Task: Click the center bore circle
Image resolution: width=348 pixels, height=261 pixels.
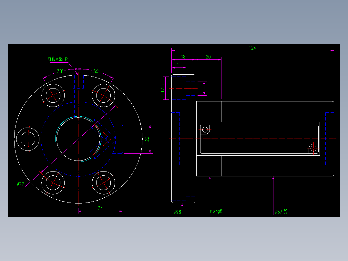Action: coord(78,139)
